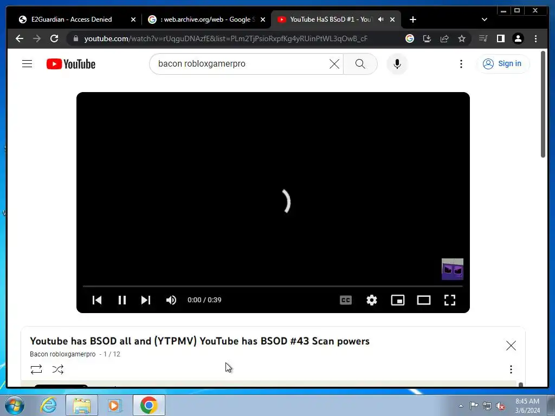Open Windows Explorer from the taskbar
This screenshot has height=416, width=555.
point(82,405)
